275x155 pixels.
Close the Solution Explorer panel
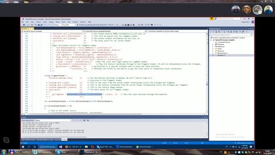coord(253,29)
